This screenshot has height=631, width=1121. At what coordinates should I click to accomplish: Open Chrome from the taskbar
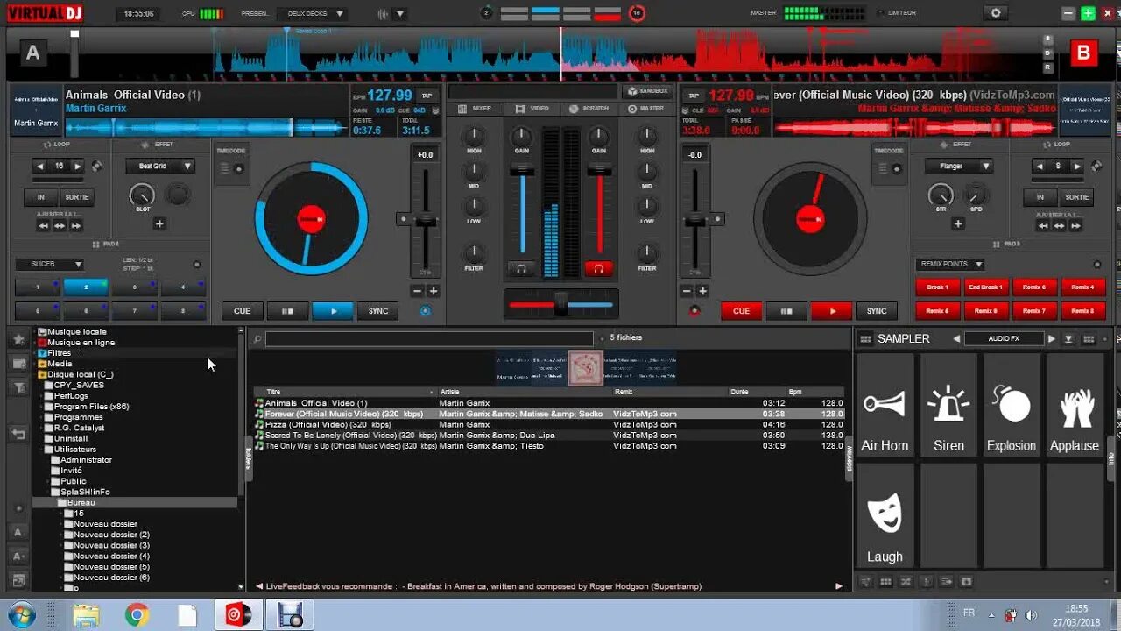pyautogui.click(x=137, y=616)
